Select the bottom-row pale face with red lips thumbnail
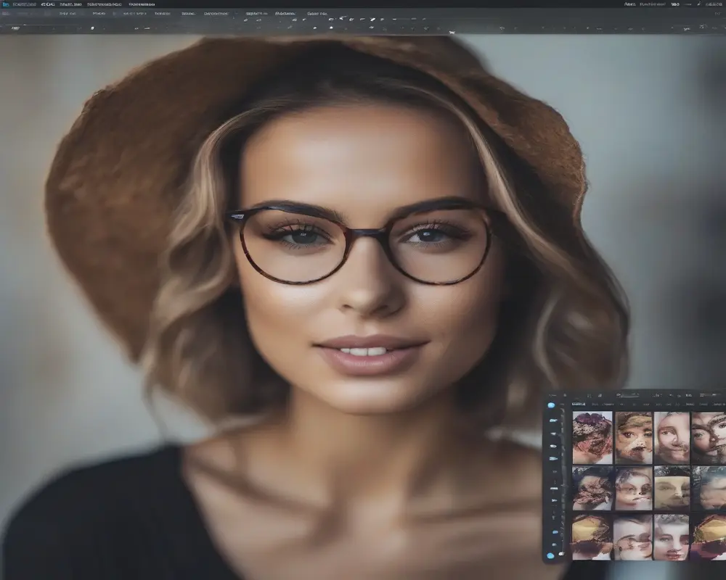The height and width of the screenshot is (580, 726). click(672, 537)
